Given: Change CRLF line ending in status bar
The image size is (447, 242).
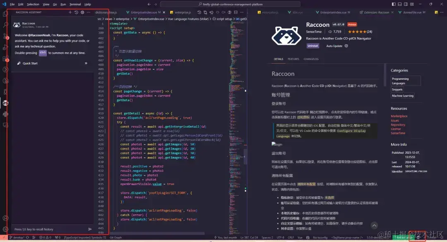Looking at the screenshot, I should (291, 237).
